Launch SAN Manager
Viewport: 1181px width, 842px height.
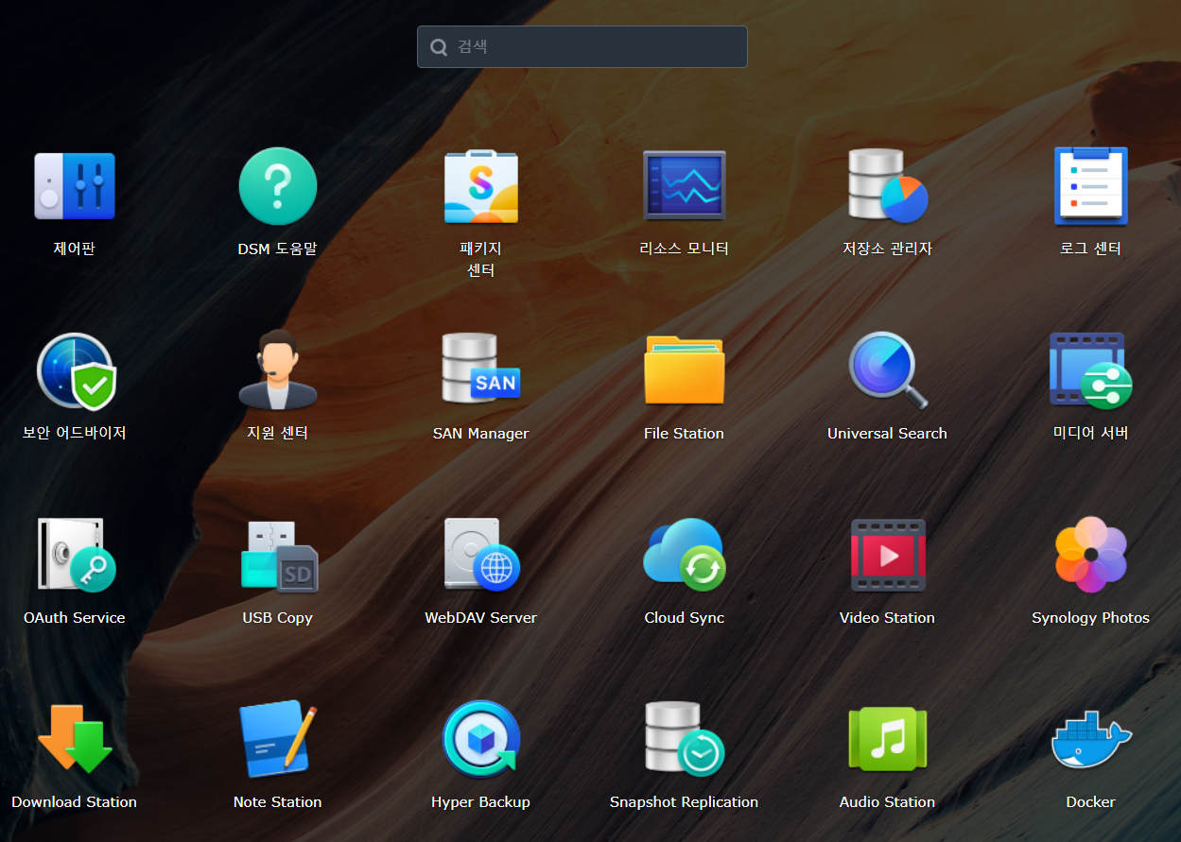pyautogui.click(x=481, y=369)
